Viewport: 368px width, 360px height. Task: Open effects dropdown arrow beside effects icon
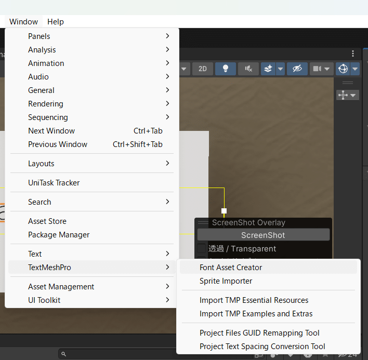pos(281,69)
